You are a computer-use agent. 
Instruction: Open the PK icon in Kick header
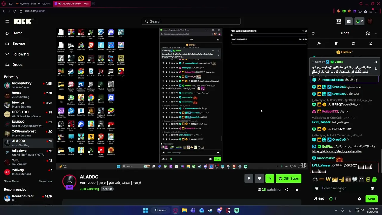pos(338,21)
